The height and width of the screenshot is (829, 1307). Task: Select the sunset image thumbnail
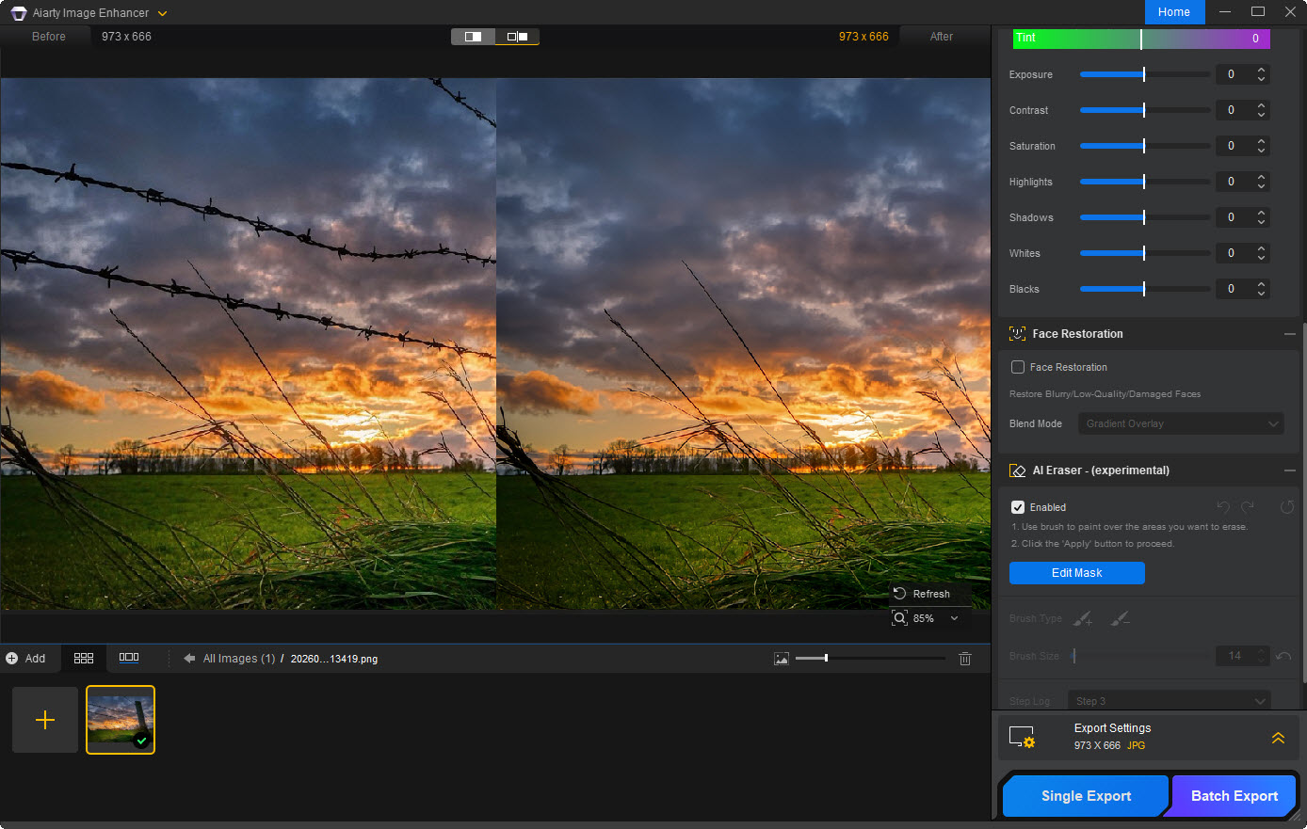[121, 720]
